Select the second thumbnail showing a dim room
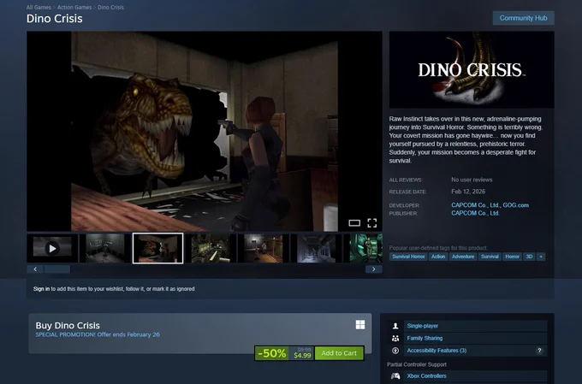This screenshot has width=582, height=384. pos(105,248)
